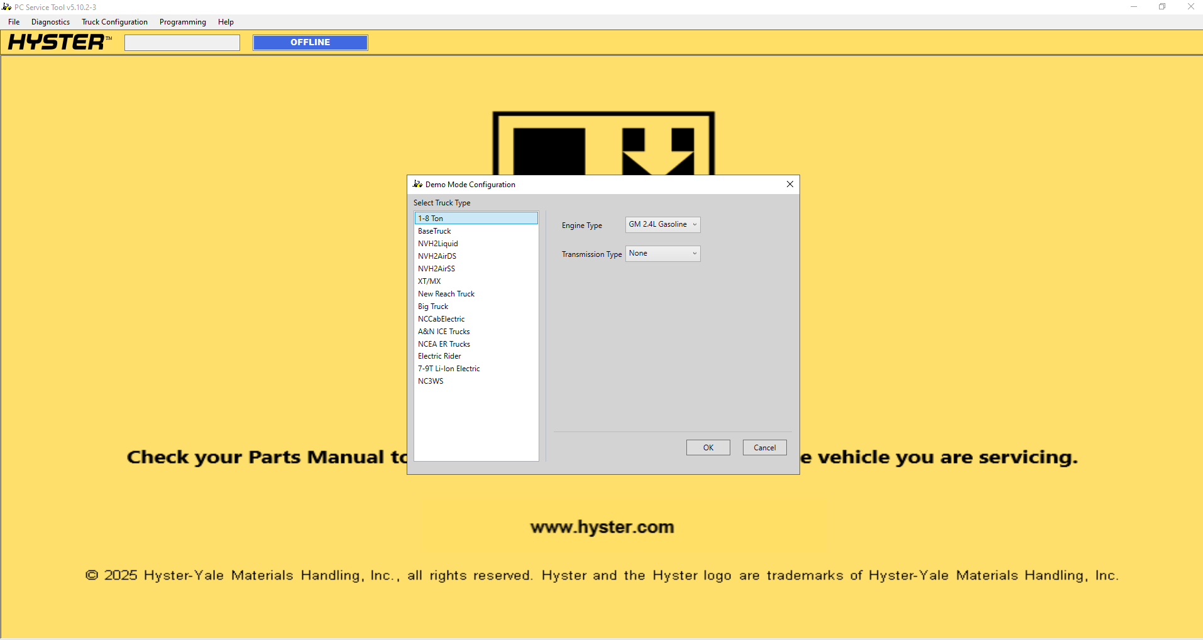Minimize the PC Service Tool window
Viewport: 1203px width, 640px height.
click(1134, 7)
